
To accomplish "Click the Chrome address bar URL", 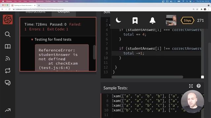I will pyautogui.click(x=40, y=9).
